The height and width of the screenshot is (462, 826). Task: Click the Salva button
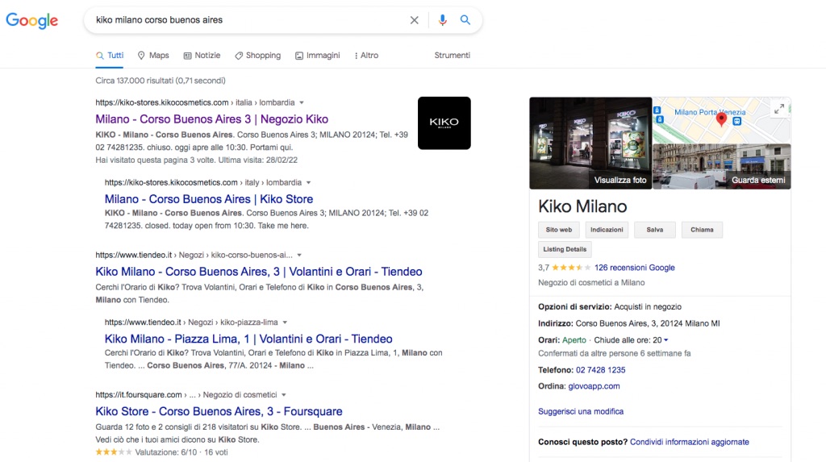coord(655,230)
